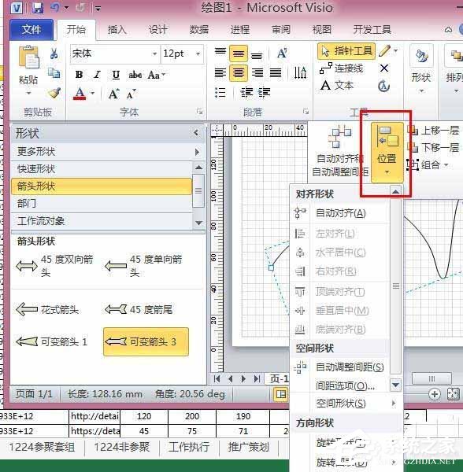Open the 形状 shape styles dropdown

click(421, 69)
